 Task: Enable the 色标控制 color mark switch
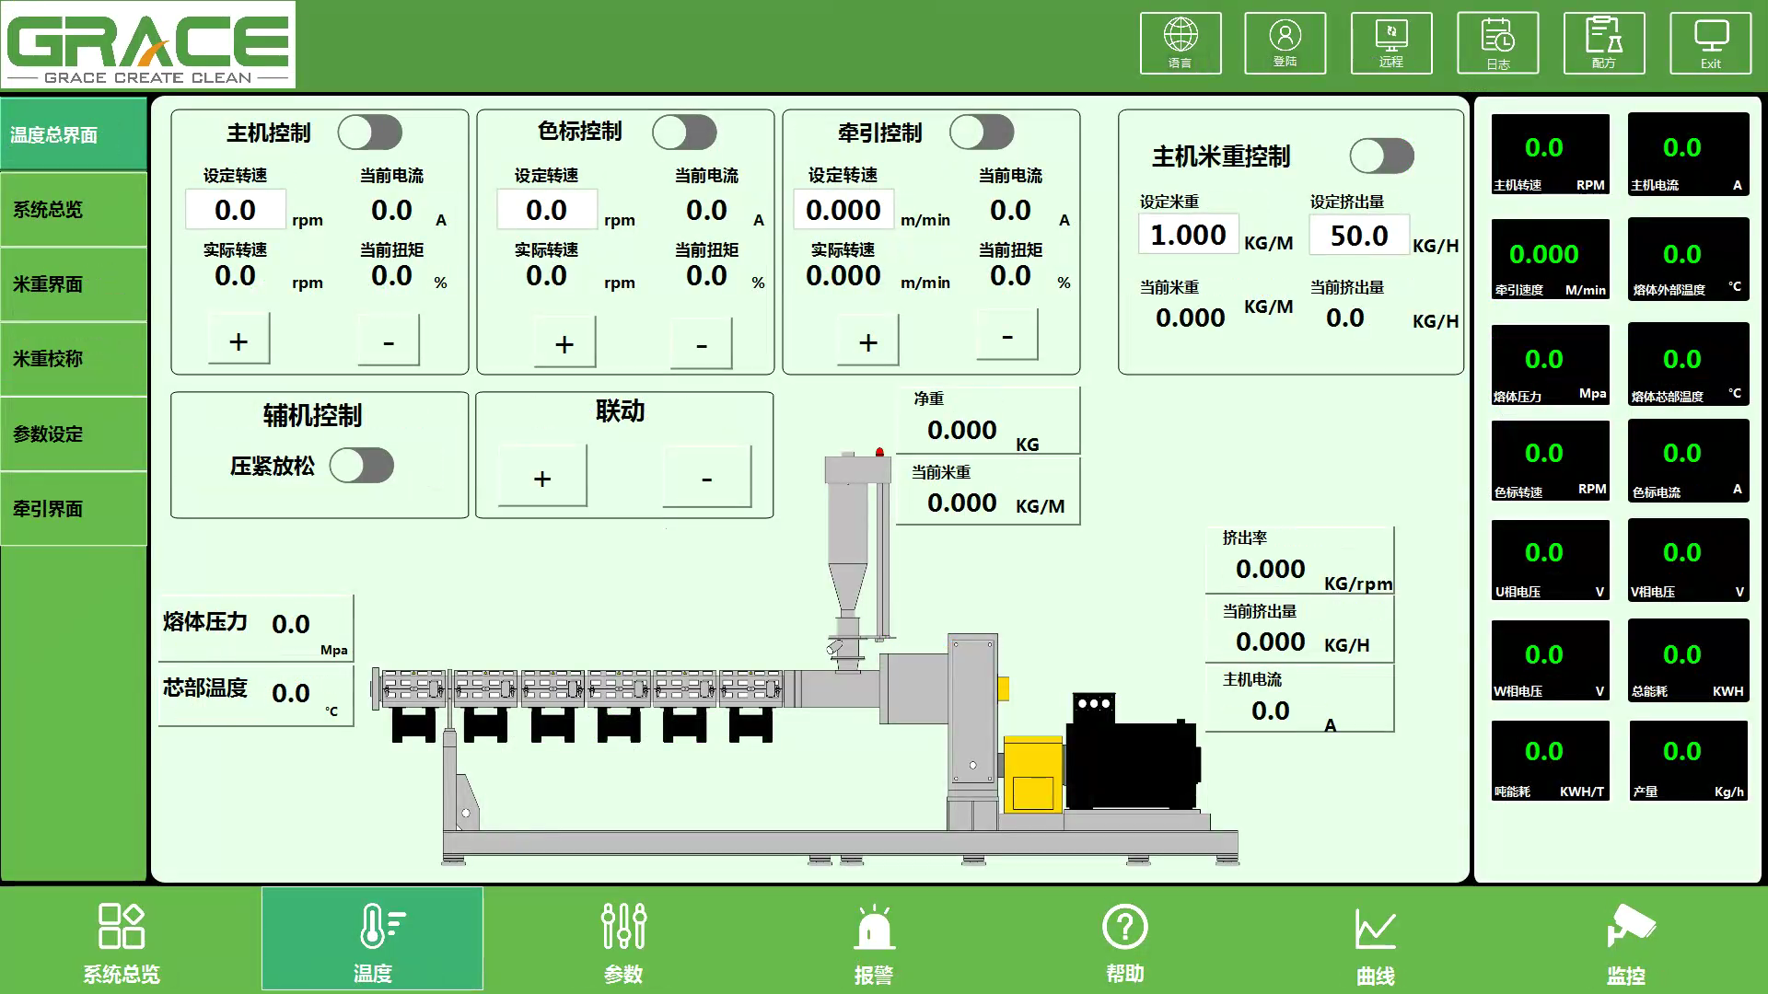coord(684,133)
